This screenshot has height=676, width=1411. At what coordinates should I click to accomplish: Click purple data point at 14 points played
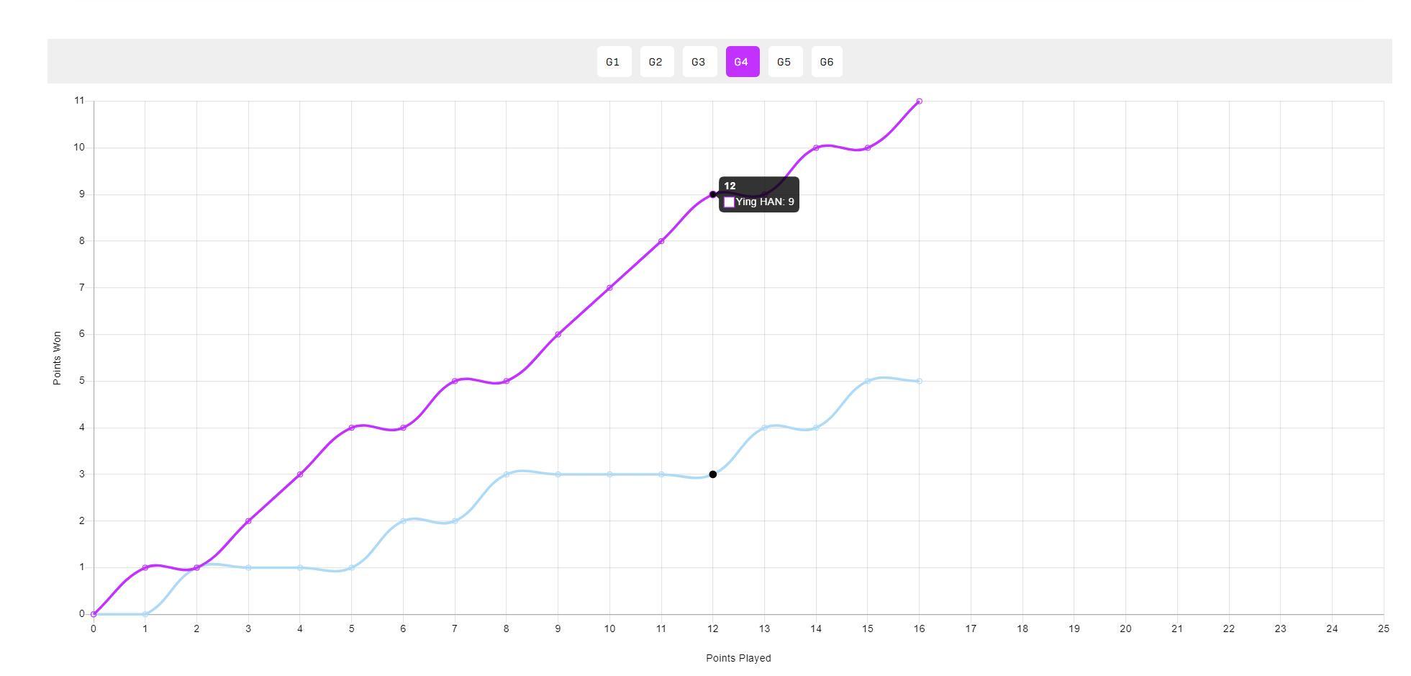click(x=816, y=148)
